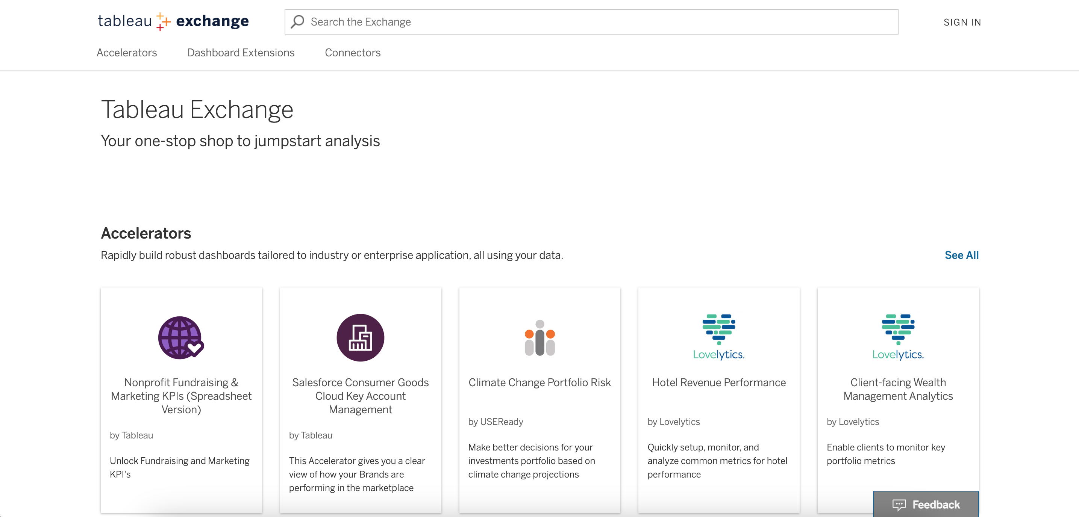Open the Nonprofit Fundraising globe heart icon
The width and height of the screenshot is (1079, 517).
181,337
